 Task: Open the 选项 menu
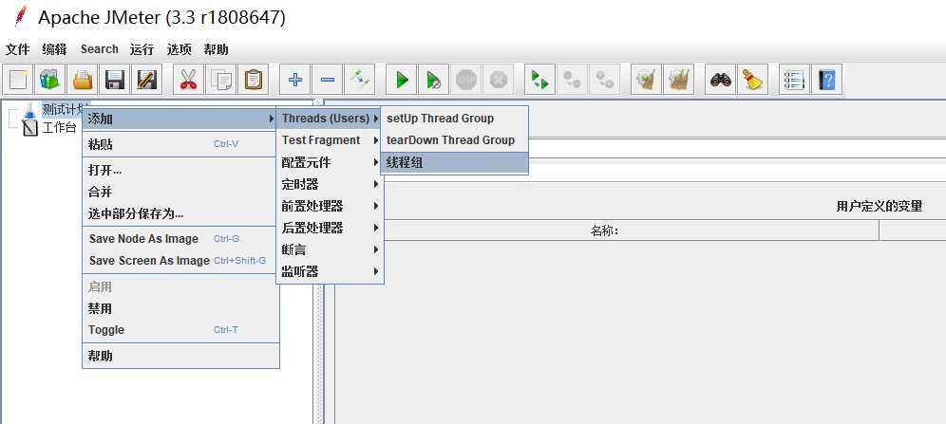(180, 49)
